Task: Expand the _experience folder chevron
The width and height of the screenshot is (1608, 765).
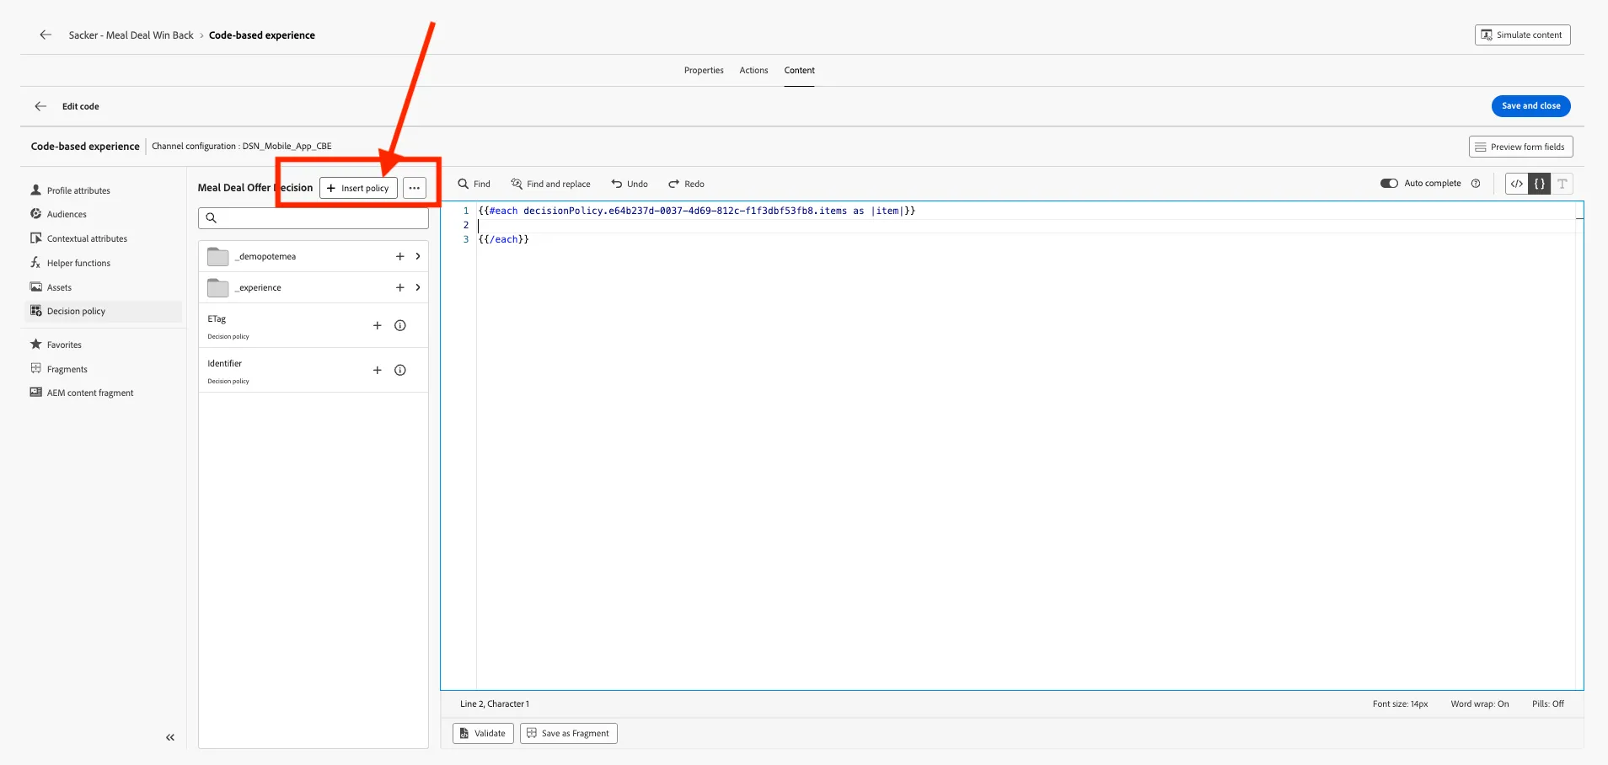Action: pyautogui.click(x=418, y=287)
